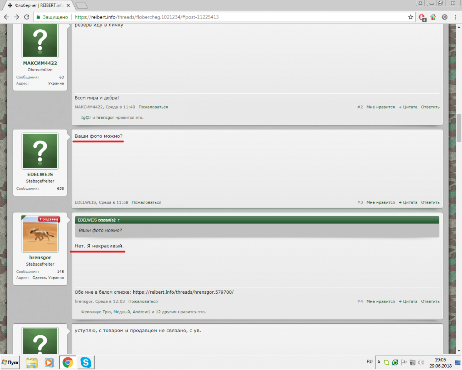The height and width of the screenshot is (370, 462).
Task: Open Andrew1 liker profile
Action: tap(141, 312)
